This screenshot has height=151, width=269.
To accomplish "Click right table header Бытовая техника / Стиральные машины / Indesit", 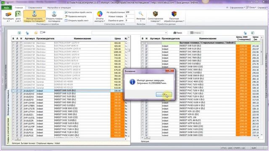I will click(x=207, y=43).
